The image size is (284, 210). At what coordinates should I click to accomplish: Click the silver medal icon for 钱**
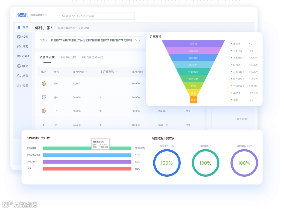coord(44,97)
